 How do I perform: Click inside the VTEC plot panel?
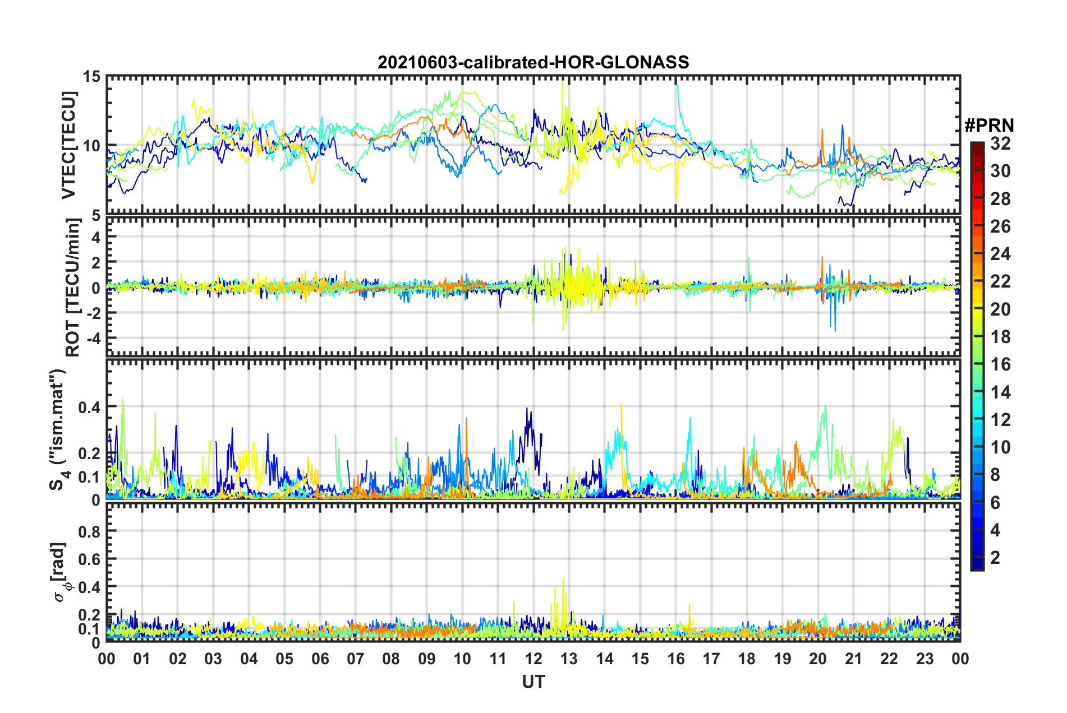click(x=533, y=145)
